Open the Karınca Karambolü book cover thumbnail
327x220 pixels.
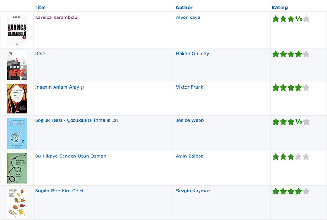pos(17,30)
